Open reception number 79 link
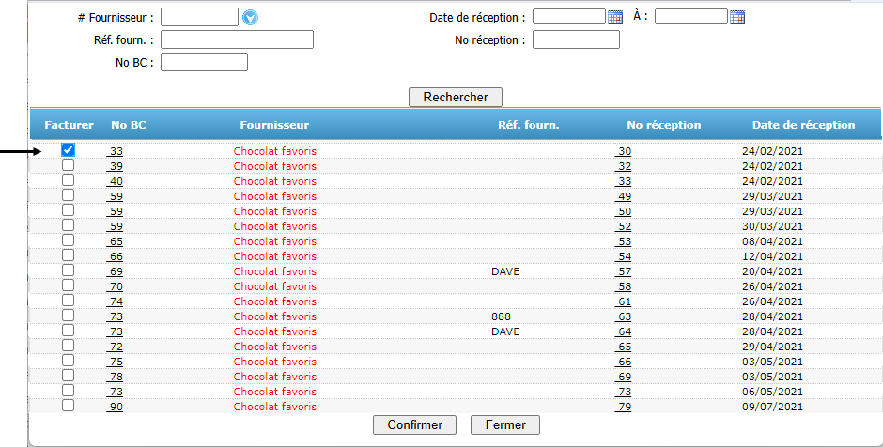The image size is (883, 447). coord(624,407)
